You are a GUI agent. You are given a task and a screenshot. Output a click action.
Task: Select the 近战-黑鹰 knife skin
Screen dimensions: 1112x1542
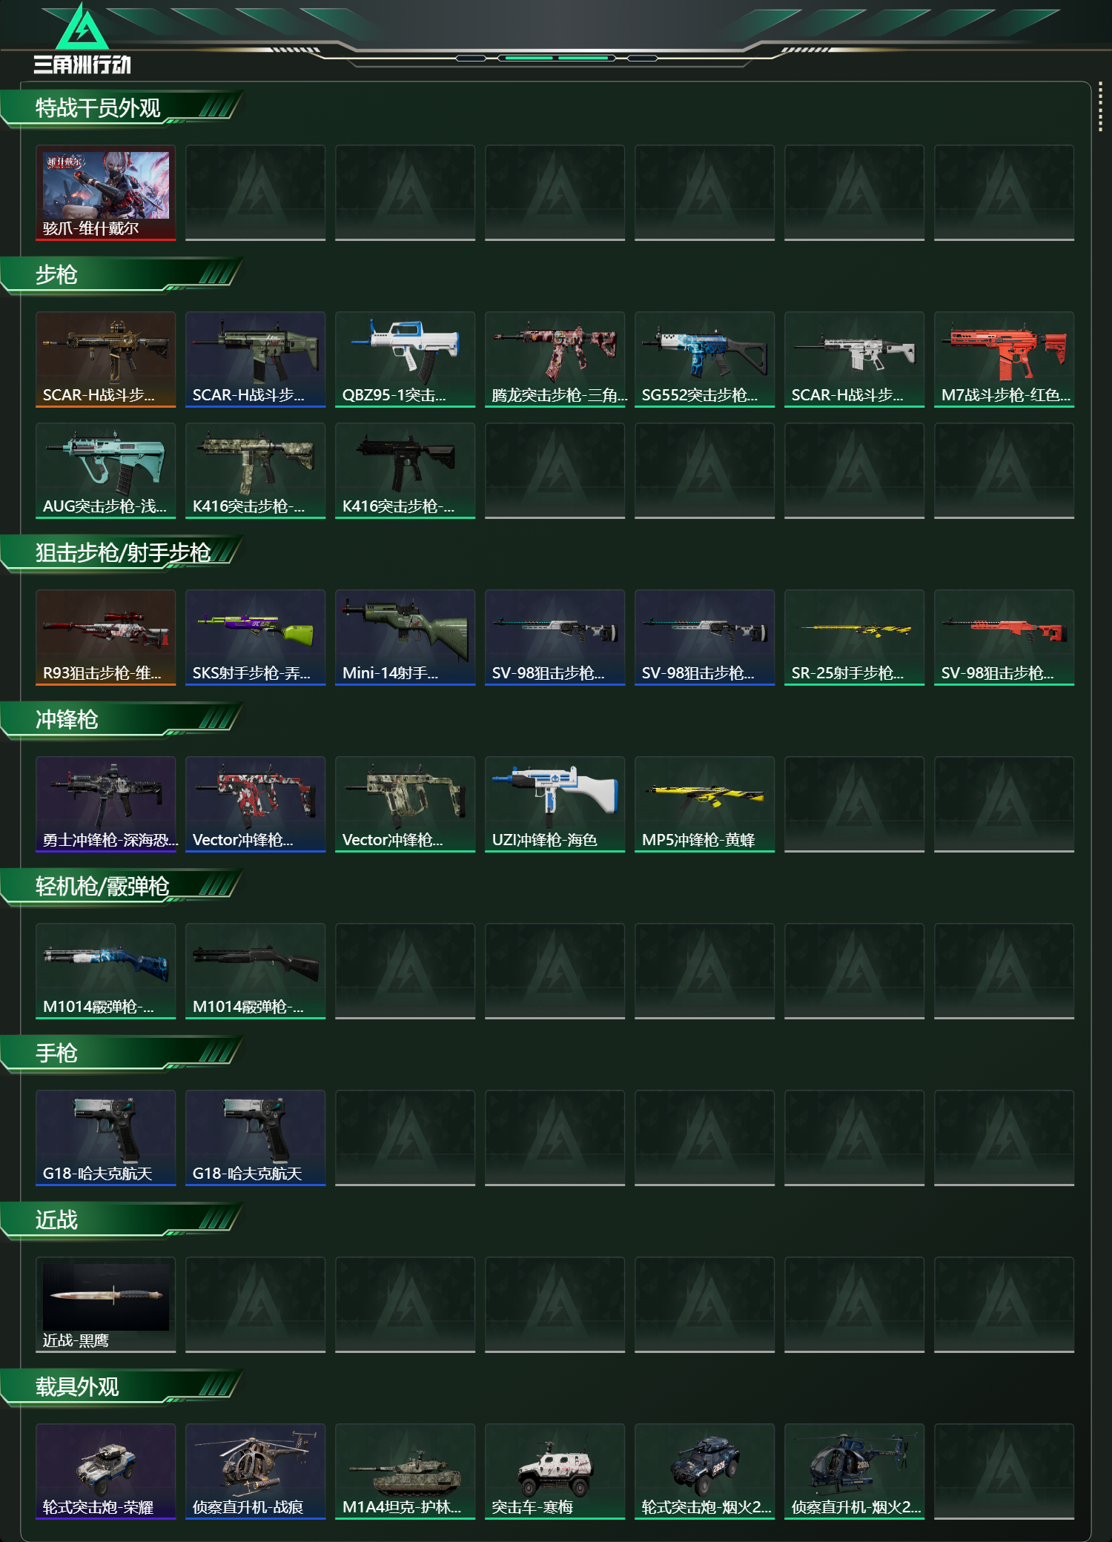[106, 1305]
